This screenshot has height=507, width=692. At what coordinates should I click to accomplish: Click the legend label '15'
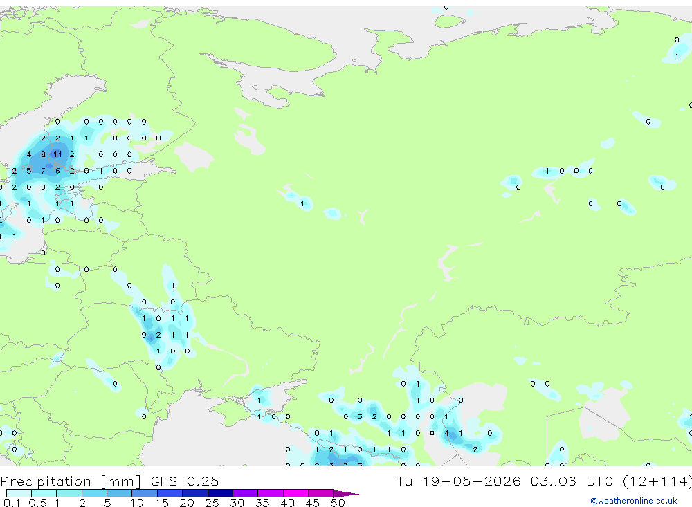tap(162, 503)
